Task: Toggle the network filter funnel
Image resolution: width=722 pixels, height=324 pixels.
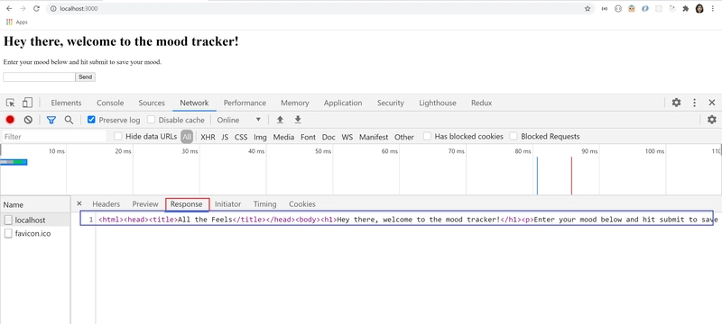Action: tap(51, 120)
